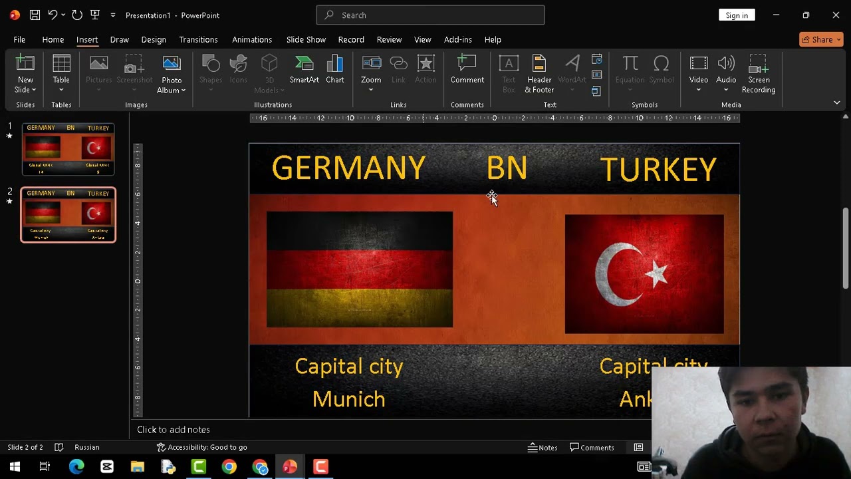Click the Action star icon
The height and width of the screenshot is (479, 851).
[425, 64]
